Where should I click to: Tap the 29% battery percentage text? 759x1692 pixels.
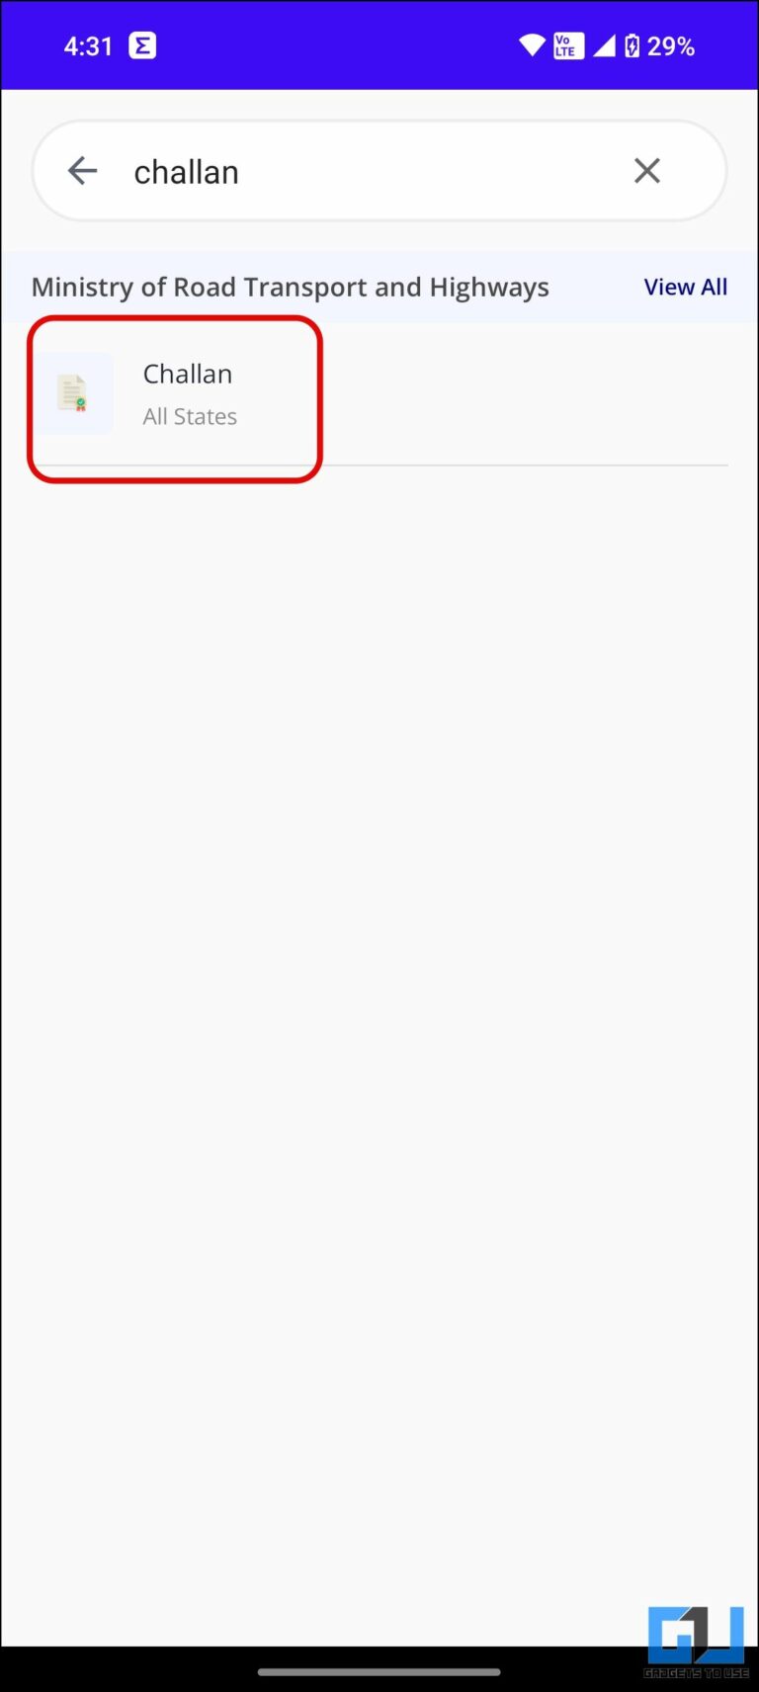671,46
